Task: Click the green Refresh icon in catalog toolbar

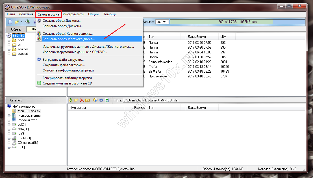Action: coord(107,100)
